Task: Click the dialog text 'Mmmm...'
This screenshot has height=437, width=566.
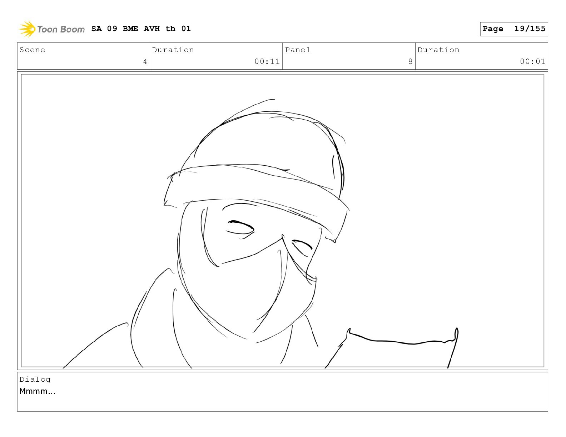Action: click(38, 391)
